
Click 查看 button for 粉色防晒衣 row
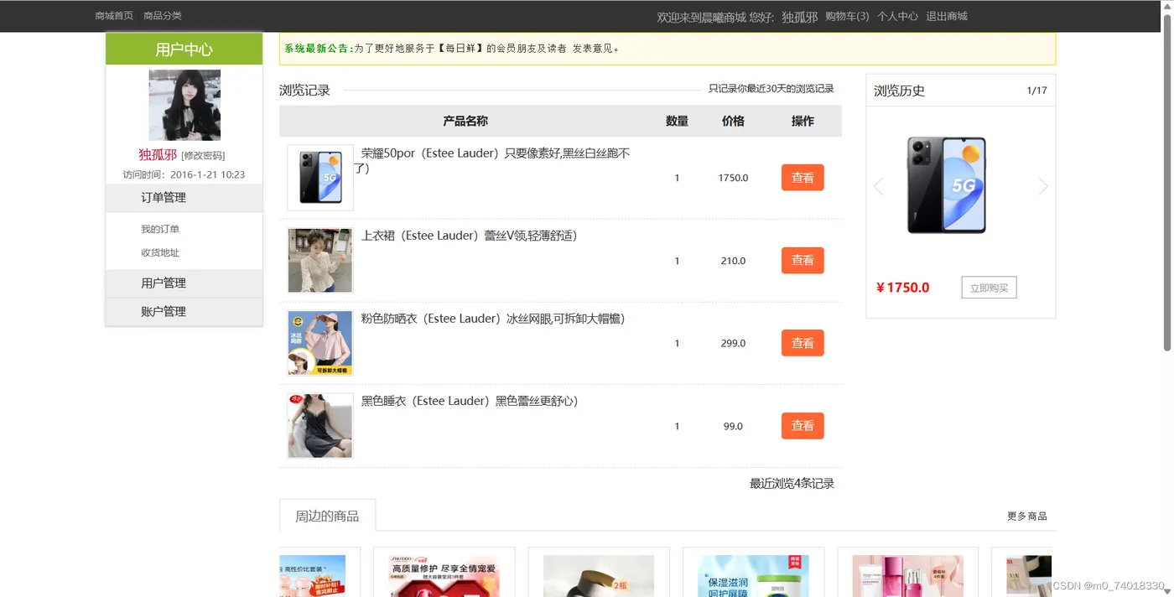coord(803,343)
